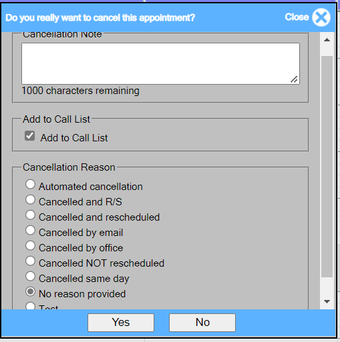Uncheck the Add to Call List checkbox
This screenshot has width=340, height=342.
(29, 136)
